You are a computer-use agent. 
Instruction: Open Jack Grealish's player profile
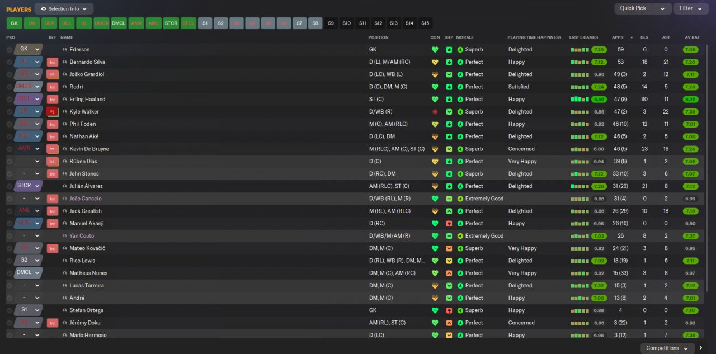[87, 211]
